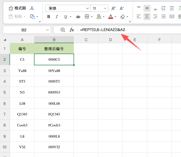The height and width of the screenshot is (157, 181).
Task: Select row 2 header
Action: pyautogui.click(x=5, y=59)
